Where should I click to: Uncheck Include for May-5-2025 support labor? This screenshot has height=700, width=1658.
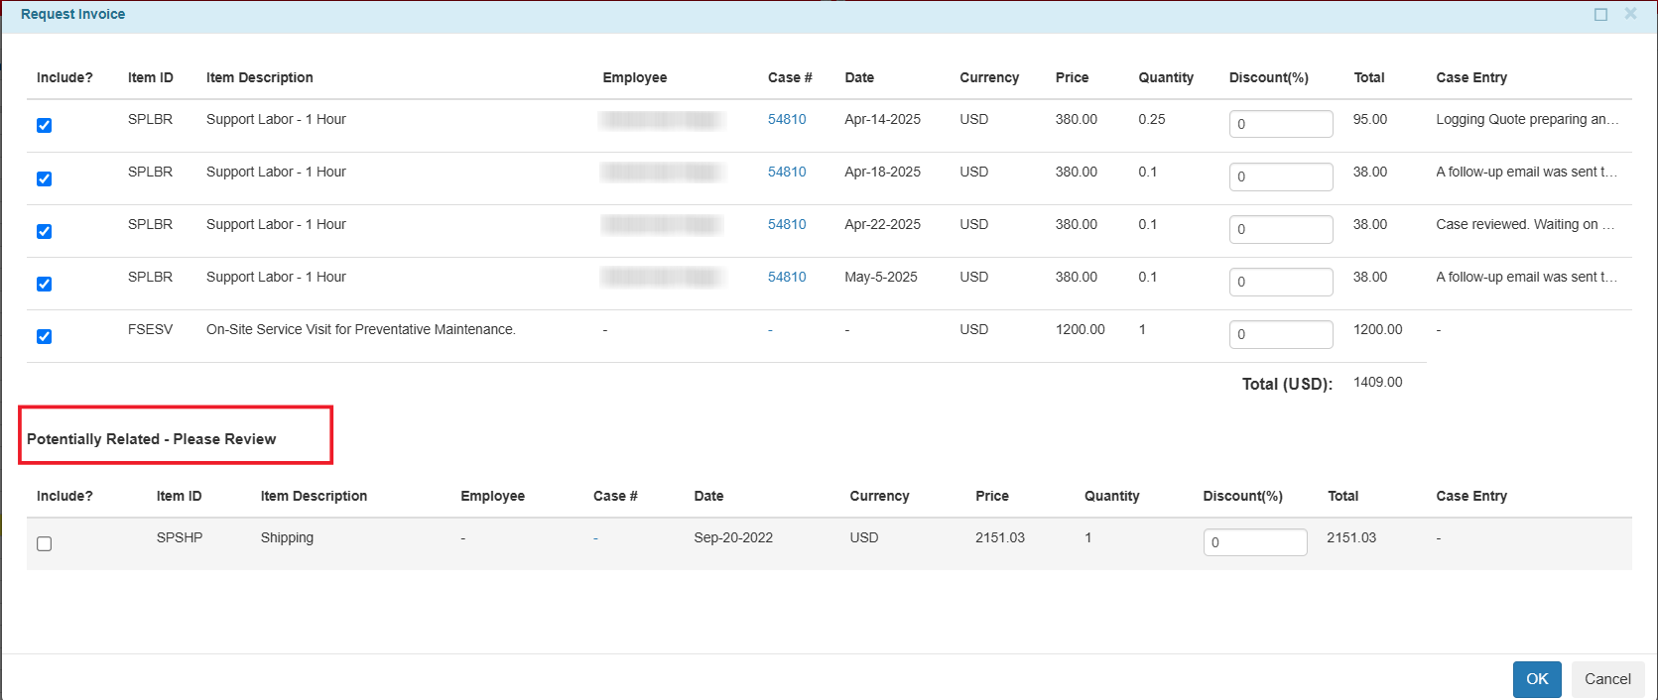click(44, 285)
